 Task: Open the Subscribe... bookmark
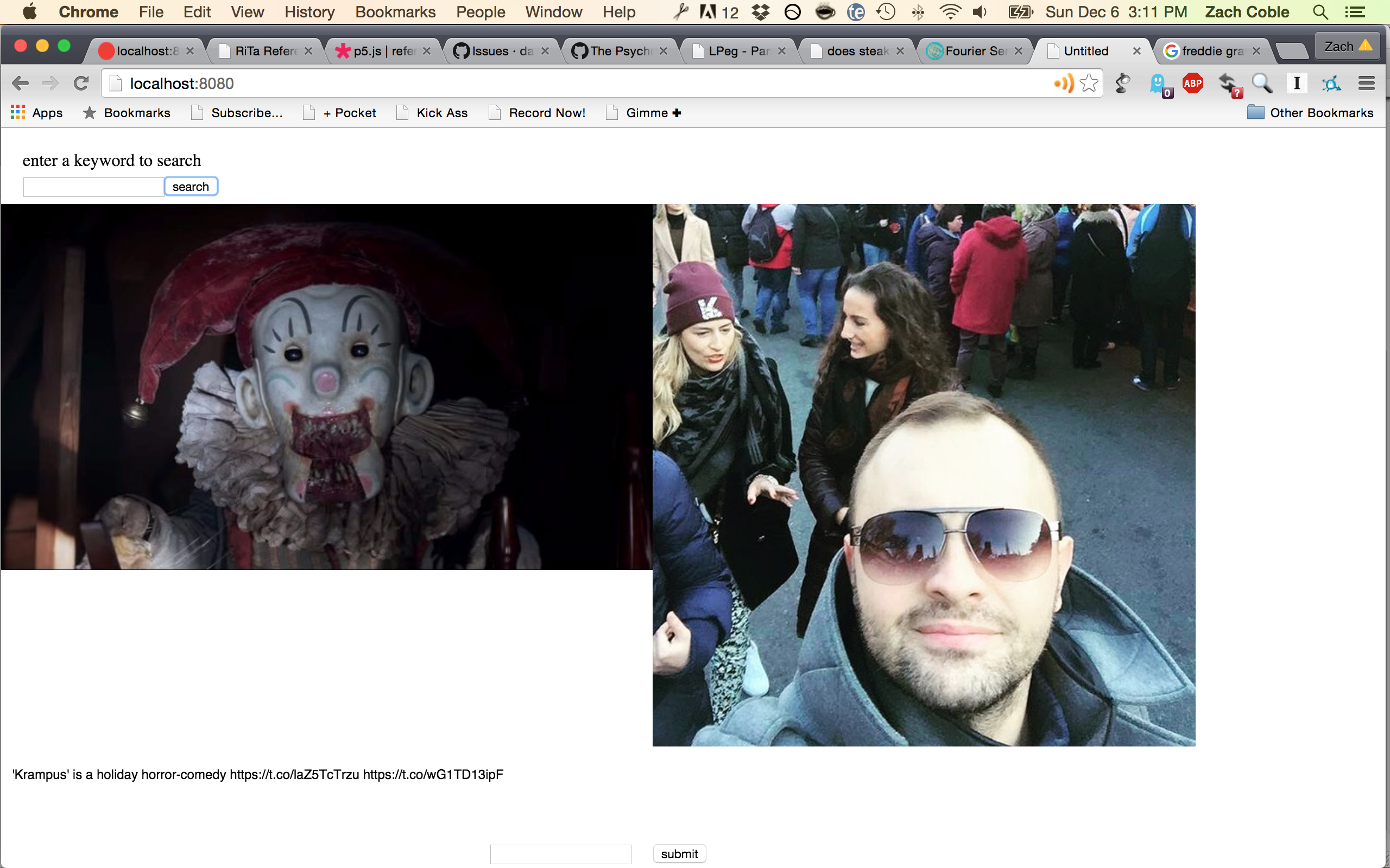237,112
